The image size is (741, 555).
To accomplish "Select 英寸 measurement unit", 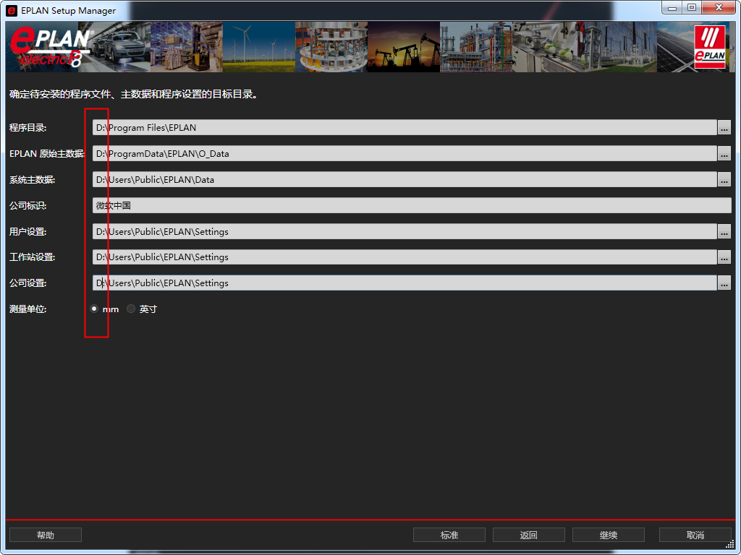I will click(x=131, y=309).
